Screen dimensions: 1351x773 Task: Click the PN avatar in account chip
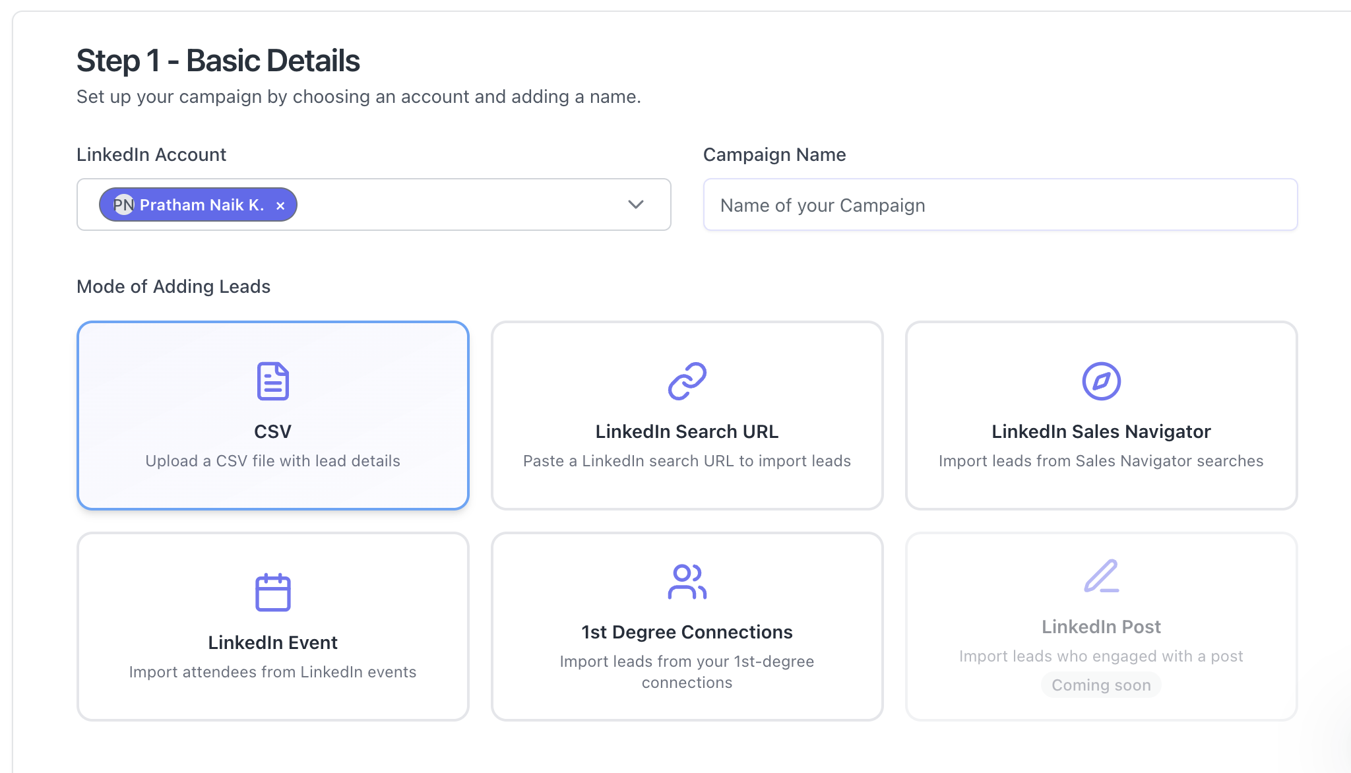pos(123,205)
